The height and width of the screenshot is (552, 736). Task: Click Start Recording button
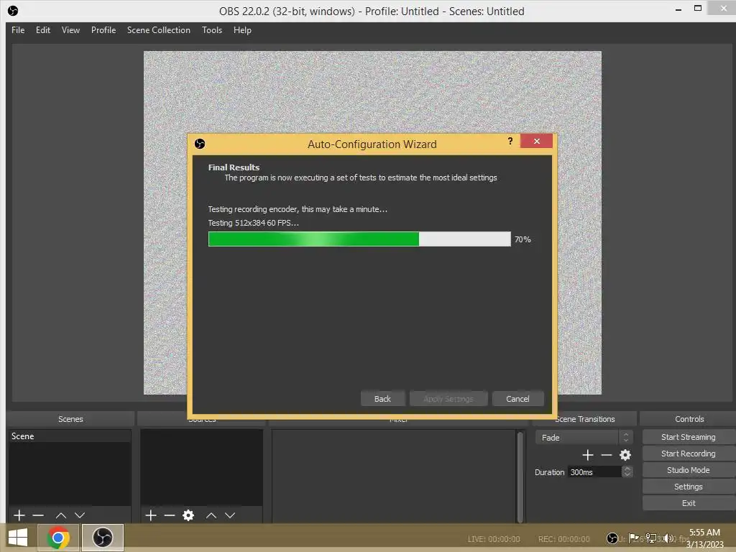pos(689,454)
